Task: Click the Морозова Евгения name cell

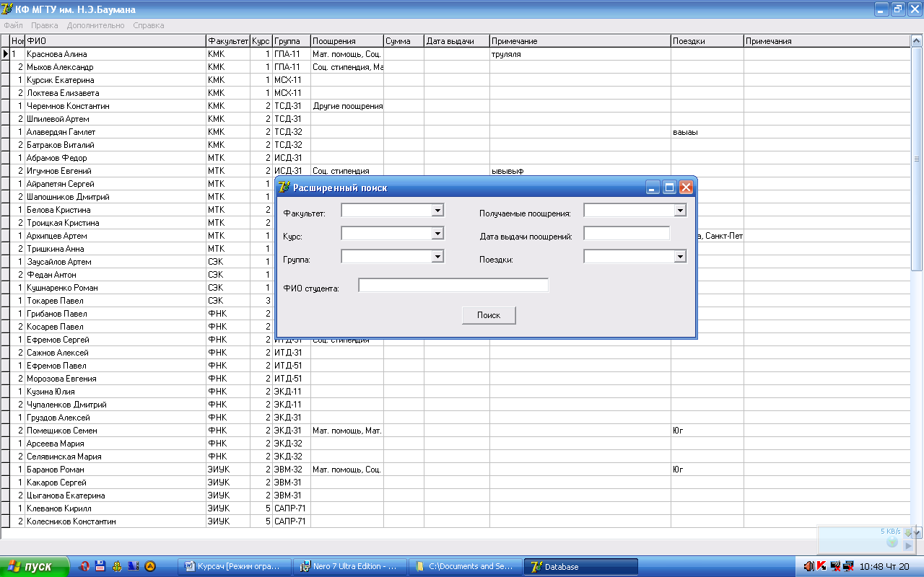Action: (x=115, y=379)
